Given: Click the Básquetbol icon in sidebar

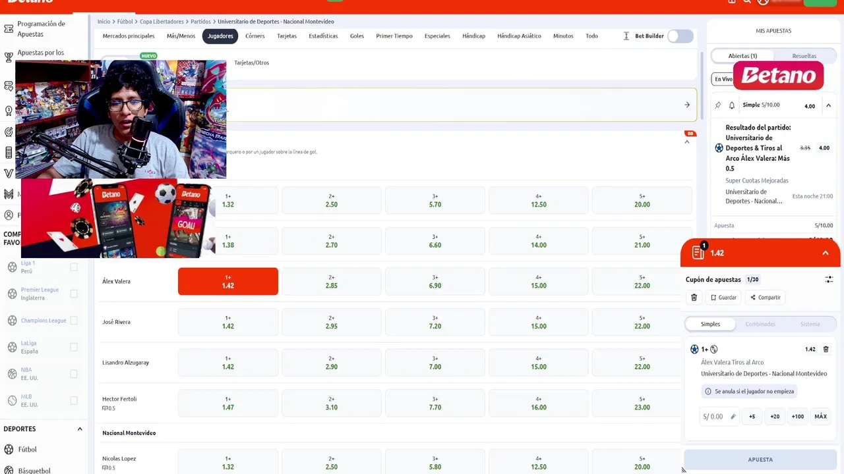Looking at the screenshot, I should pos(9,470).
